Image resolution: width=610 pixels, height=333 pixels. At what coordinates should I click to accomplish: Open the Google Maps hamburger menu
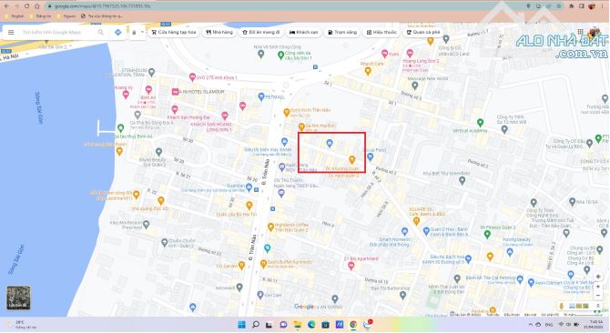coord(11,32)
